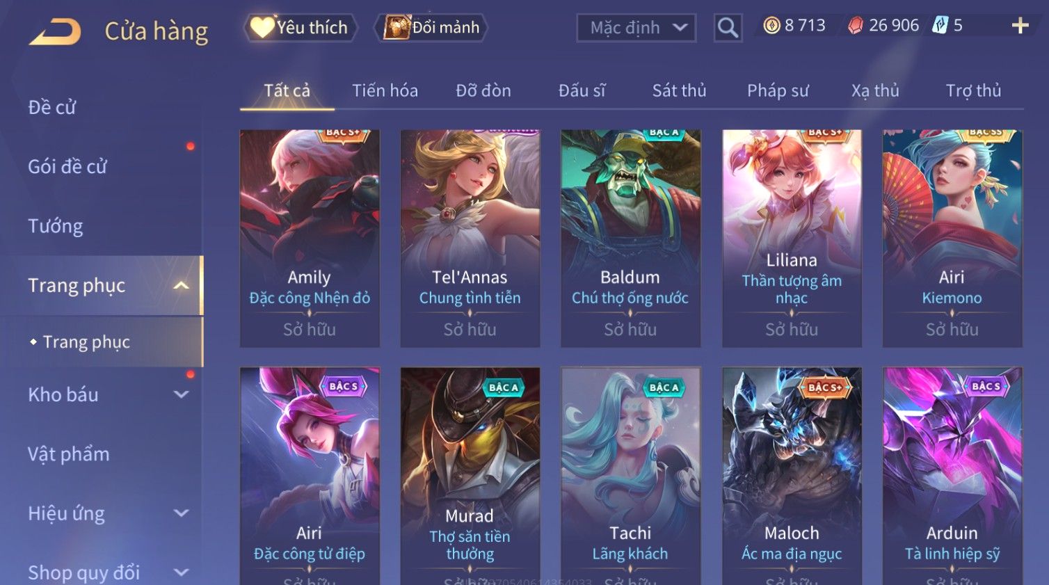Expand the Kho báu sidebar section
This screenshot has width=1049, height=585.
[x=181, y=394]
